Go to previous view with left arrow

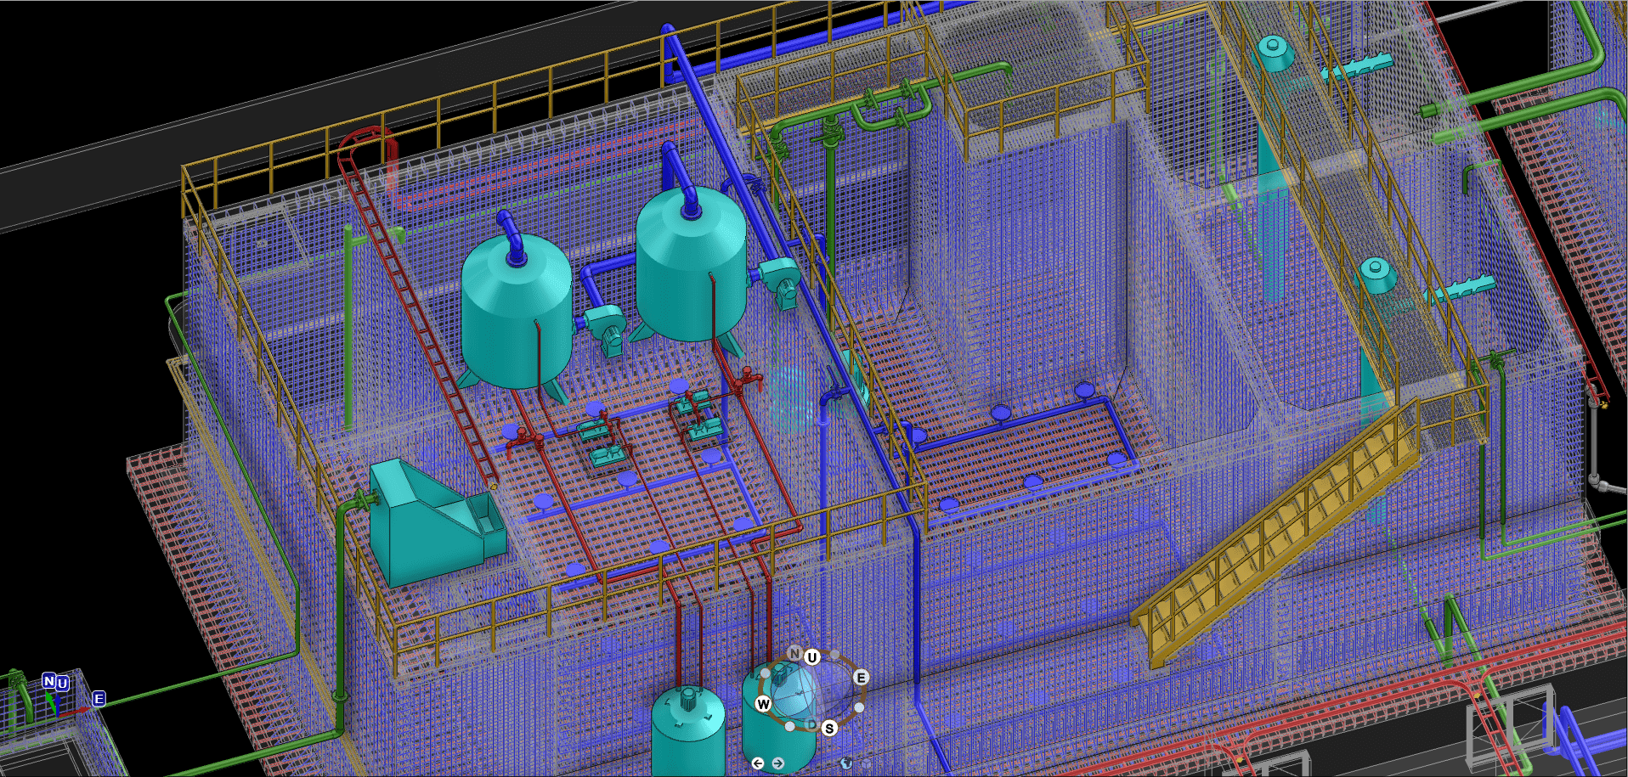758,763
